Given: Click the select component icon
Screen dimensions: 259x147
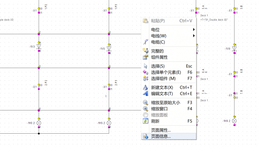Looking at the screenshot, I should 145,78.
